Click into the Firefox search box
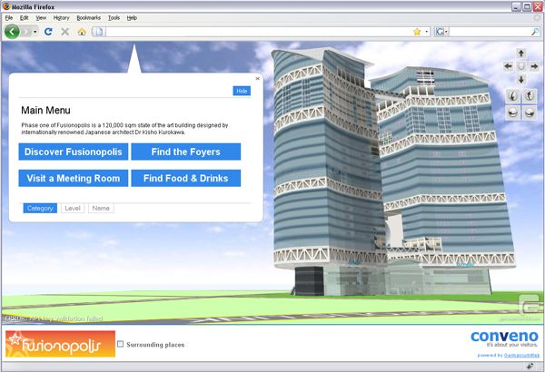 [x=490, y=32]
